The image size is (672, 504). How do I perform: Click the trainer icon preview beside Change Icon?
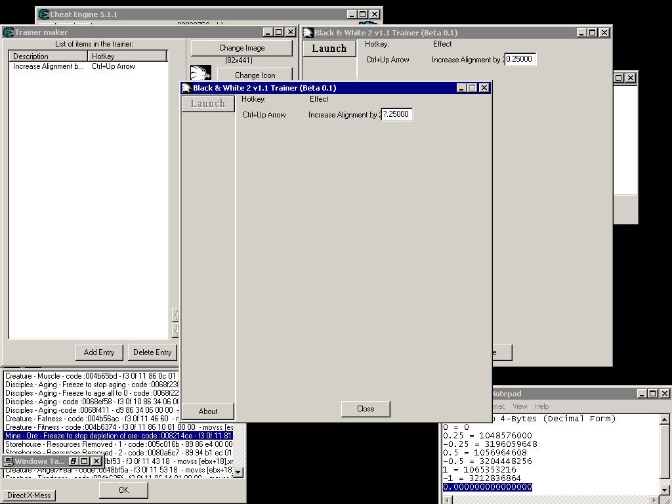tap(201, 73)
